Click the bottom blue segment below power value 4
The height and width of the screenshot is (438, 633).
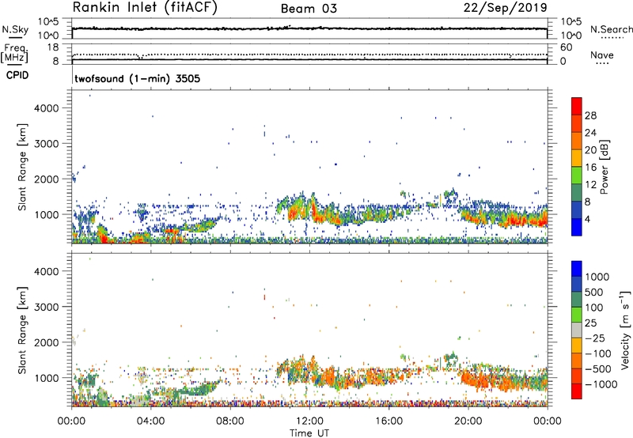coord(577,228)
